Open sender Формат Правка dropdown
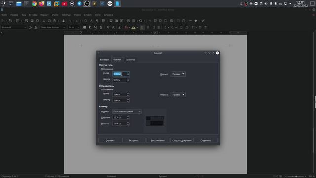The width and height of the screenshot is (316, 178). coord(178,94)
